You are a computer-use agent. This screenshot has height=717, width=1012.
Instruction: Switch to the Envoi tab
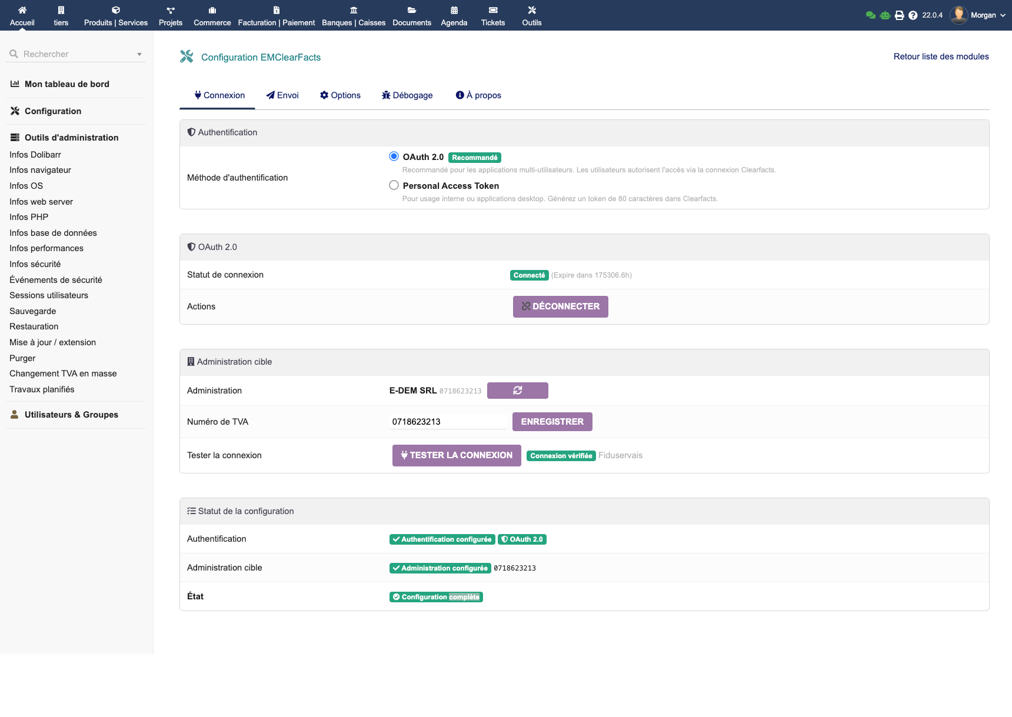[x=283, y=95]
